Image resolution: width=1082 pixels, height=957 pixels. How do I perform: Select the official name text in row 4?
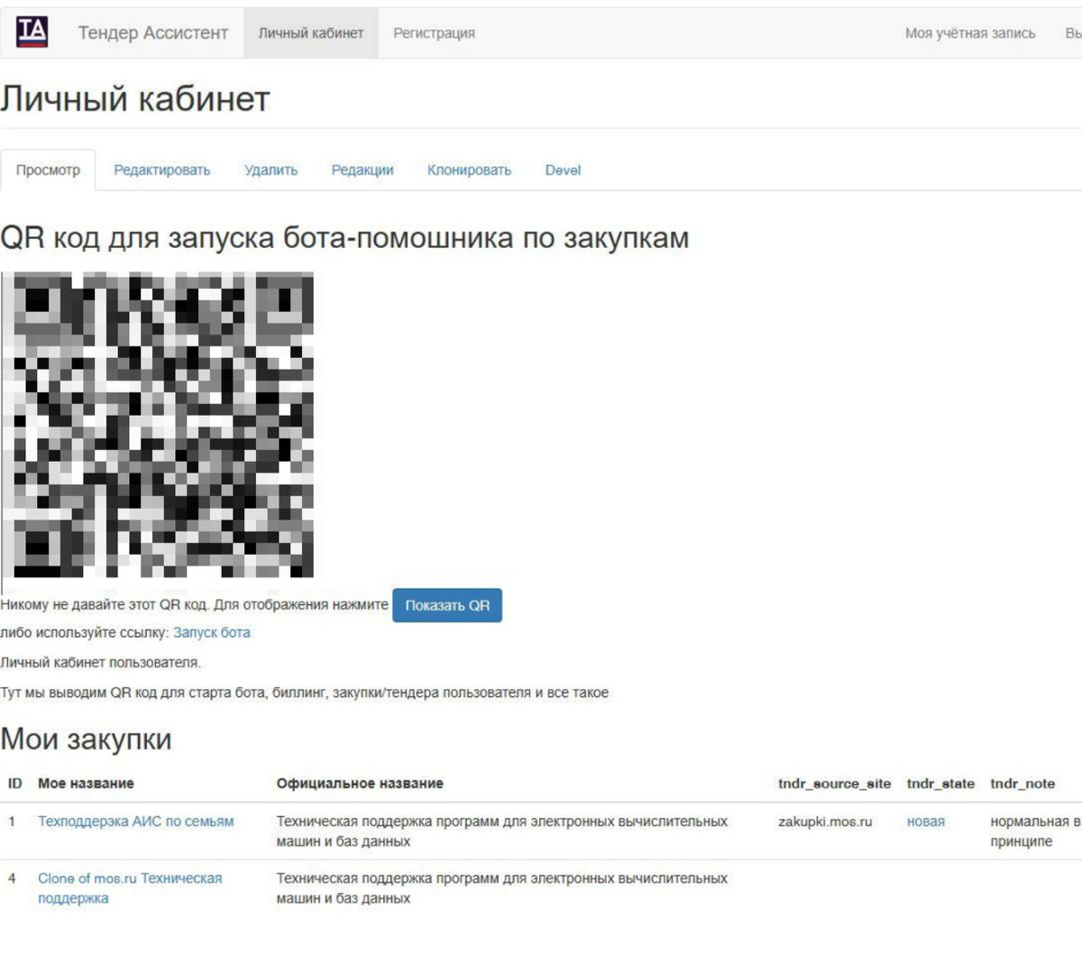coord(502,888)
